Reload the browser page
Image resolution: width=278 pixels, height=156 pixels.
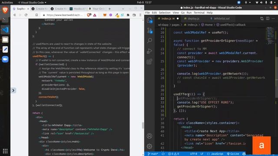pos(26,15)
